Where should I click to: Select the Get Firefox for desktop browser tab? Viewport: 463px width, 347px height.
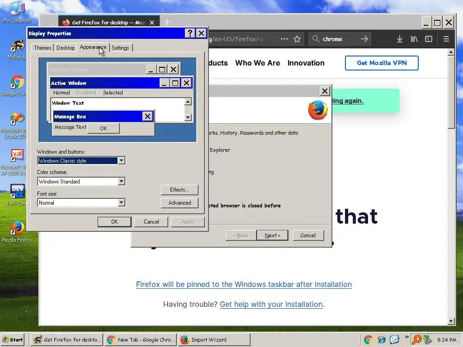click(109, 23)
